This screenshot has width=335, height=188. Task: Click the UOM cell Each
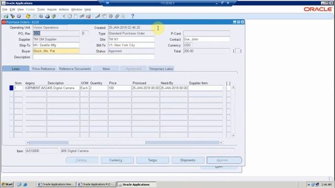point(84,88)
